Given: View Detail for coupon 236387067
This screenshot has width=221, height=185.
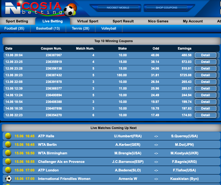Looking at the screenshot, I should 206,55.
